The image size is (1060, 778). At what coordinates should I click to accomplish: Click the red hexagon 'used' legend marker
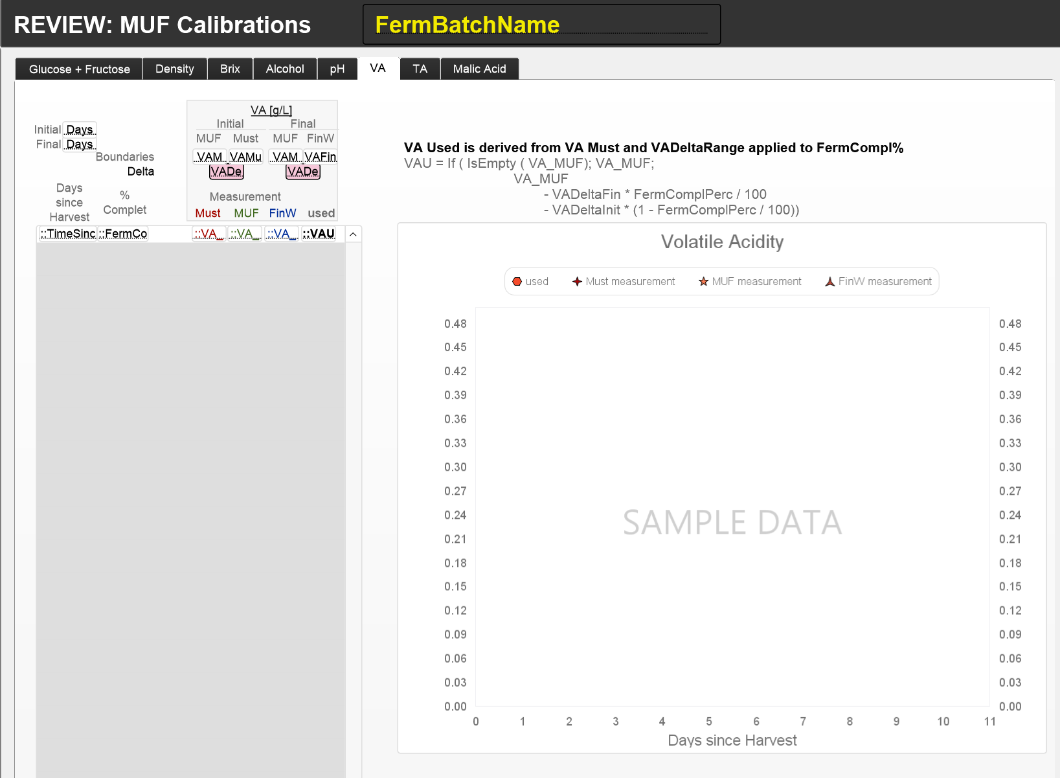(x=517, y=282)
